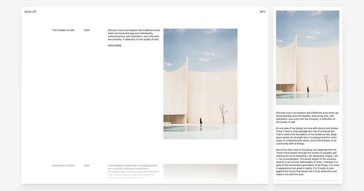
Task: Click the mobile intro paragraph starting 'Discover how'
Action: point(307,117)
